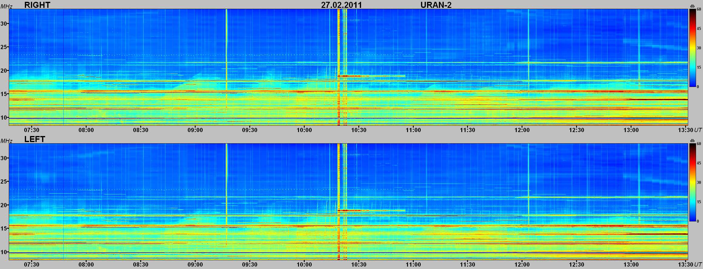
Task: Click the LEFT polarization panel label
Action: [35, 139]
